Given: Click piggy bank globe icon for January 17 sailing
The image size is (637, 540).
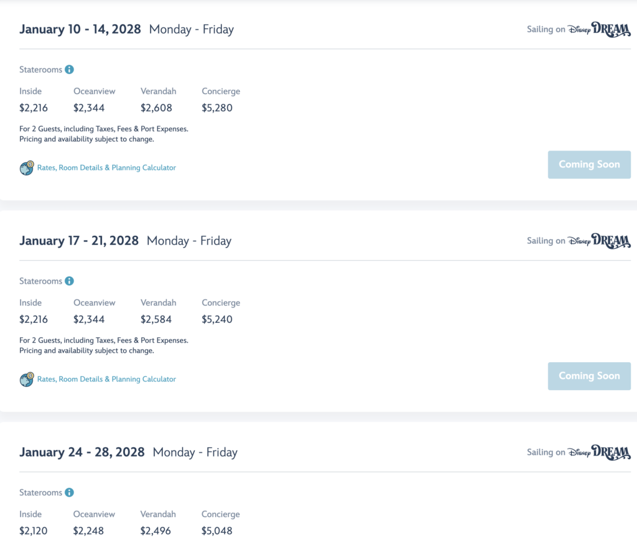Looking at the screenshot, I should 27,379.
